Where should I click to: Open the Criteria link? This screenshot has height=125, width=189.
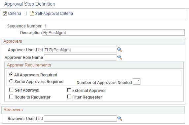pyautogui.click(x=15, y=13)
